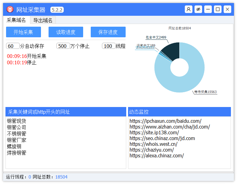
Task: Click the 保存进度 button
Action: [x=108, y=32]
